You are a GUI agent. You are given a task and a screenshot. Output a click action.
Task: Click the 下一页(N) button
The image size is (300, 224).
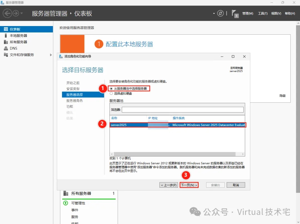point(189,185)
